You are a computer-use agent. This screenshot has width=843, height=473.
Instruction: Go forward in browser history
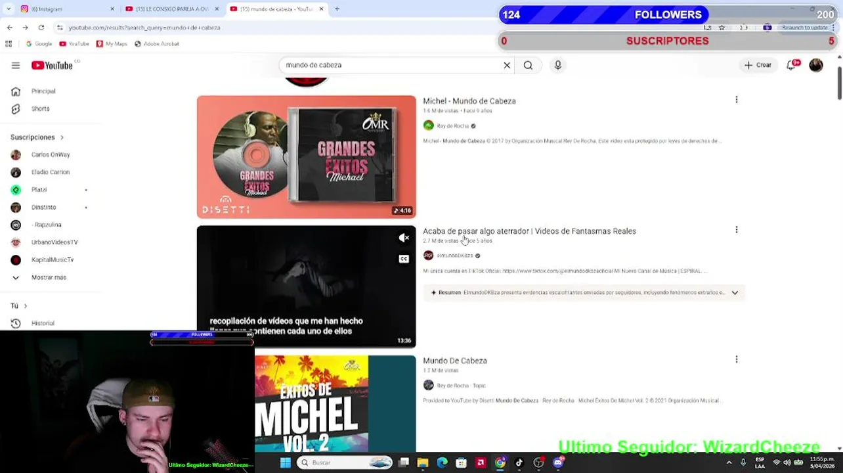(x=25, y=28)
